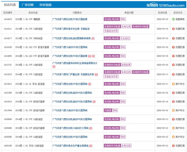This screenshot has width=187, height=152.
Task: Click video icon in complaint 1609408 row
Action: 91,128
